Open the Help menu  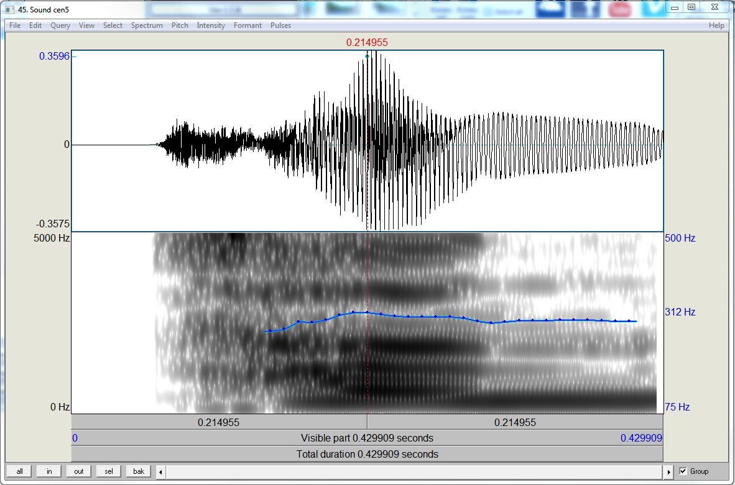(716, 25)
